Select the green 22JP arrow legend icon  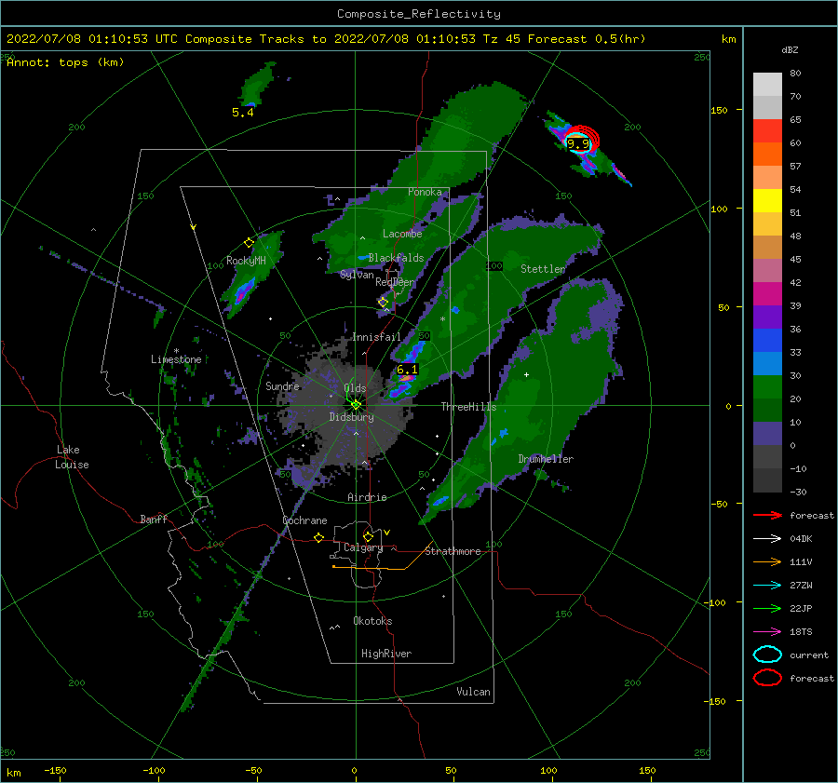[x=767, y=608]
